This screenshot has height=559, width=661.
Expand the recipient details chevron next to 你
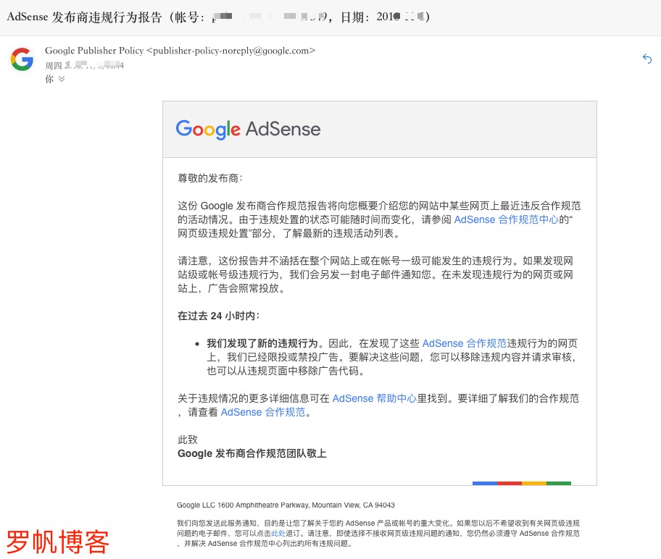pos(62,79)
